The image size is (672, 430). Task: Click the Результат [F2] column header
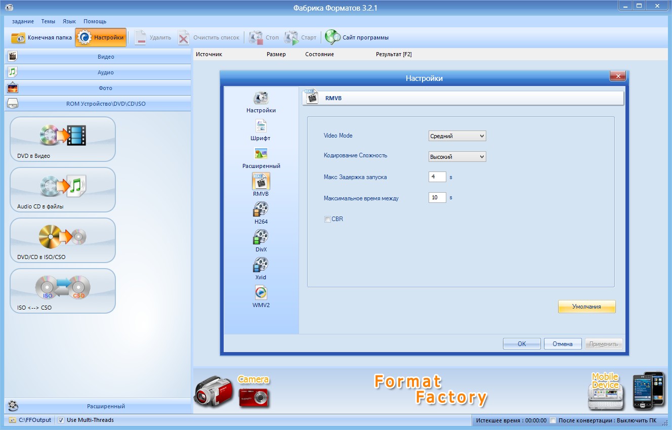pos(394,54)
